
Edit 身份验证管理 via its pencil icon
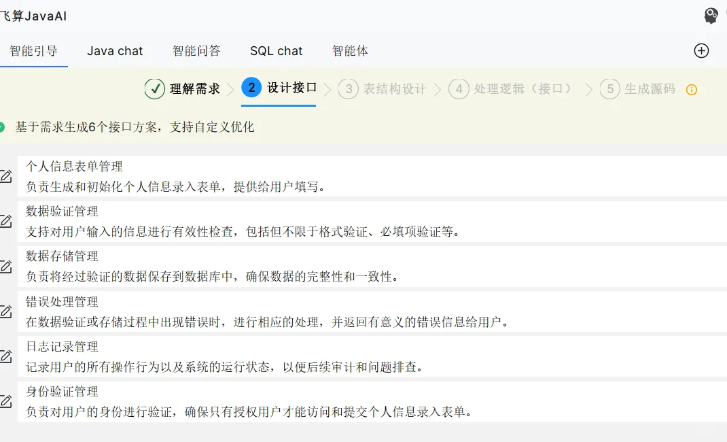click(x=5, y=401)
